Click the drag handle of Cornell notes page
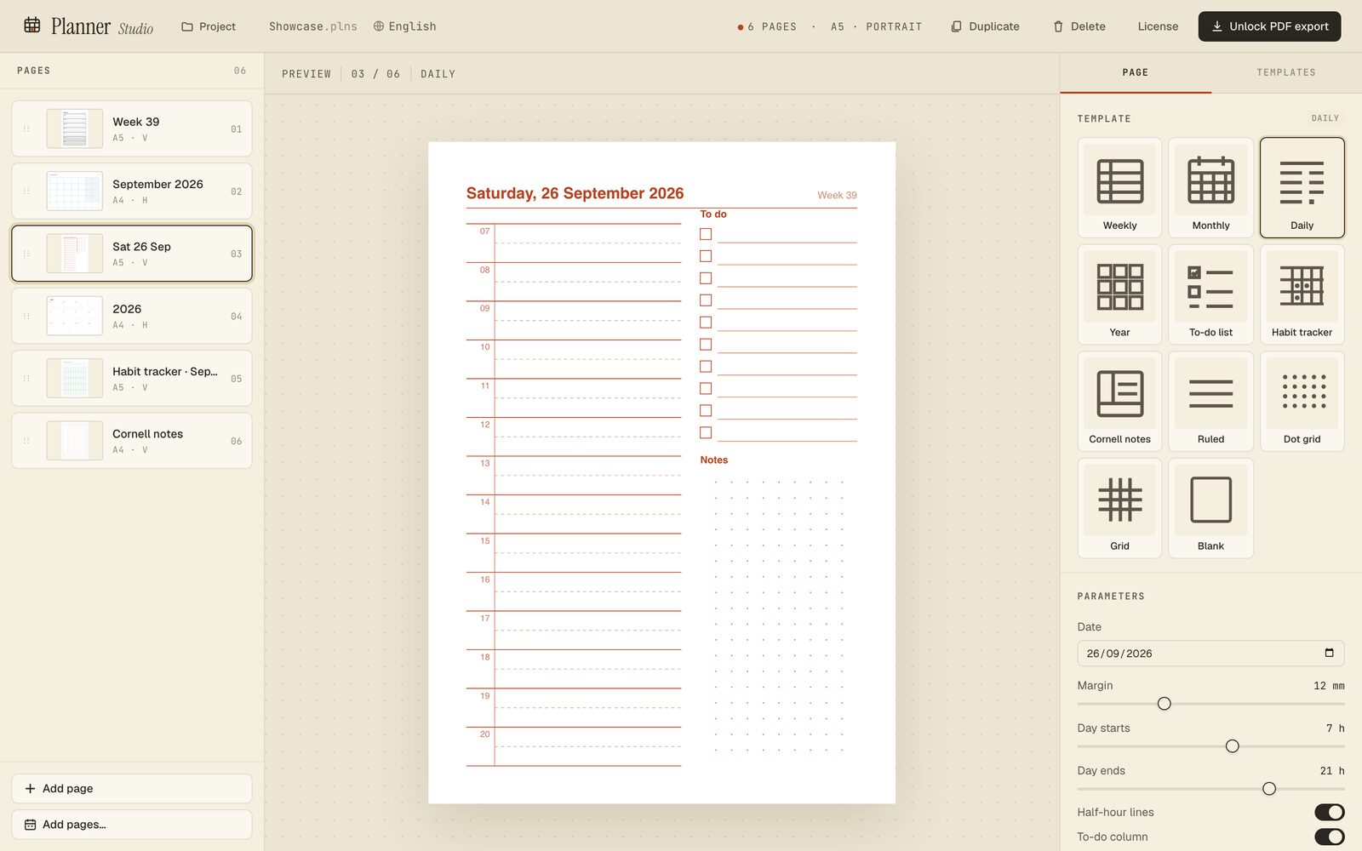 coord(26,441)
